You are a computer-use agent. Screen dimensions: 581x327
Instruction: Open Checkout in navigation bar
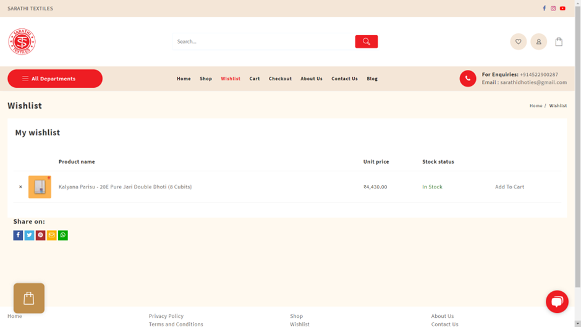tap(280, 79)
